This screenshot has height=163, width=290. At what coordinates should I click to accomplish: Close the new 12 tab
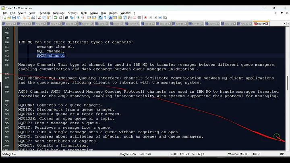pos(170,24)
